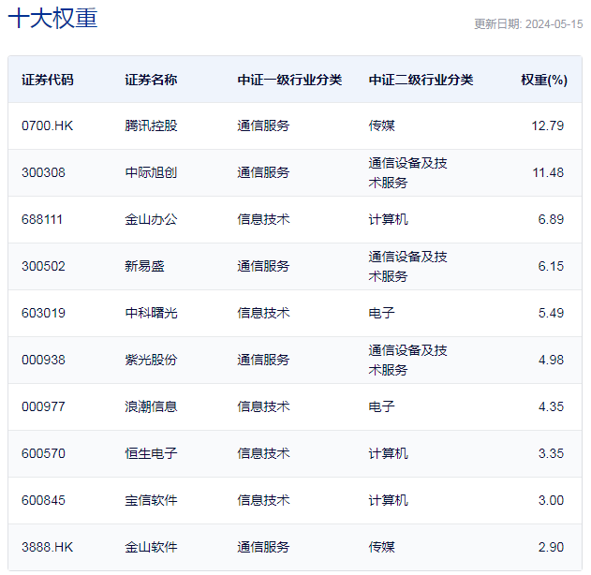Image resolution: width=591 pixels, height=575 pixels.
Task: Select the name 新易盛
Action: coord(145,266)
